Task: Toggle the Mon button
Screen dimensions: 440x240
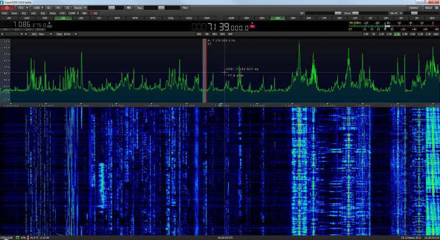Action: [x=185, y=8]
